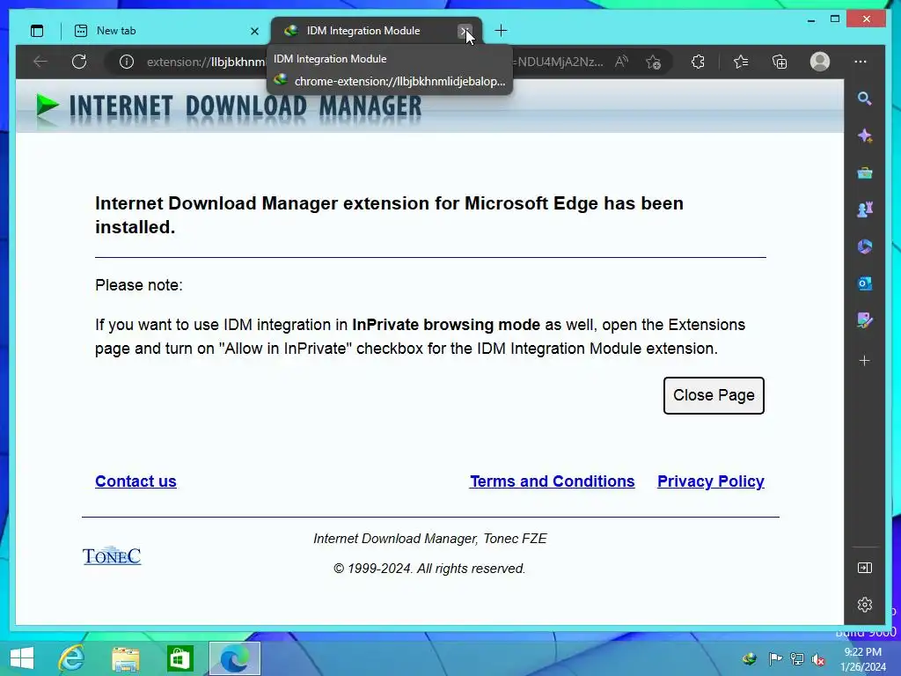
Task: Refresh the current page
Action: click(x=79, y=62)
